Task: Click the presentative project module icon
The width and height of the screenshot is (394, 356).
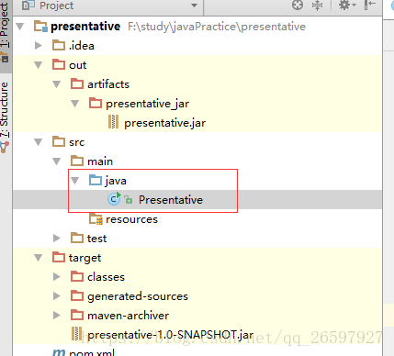Action: (40, 27)
